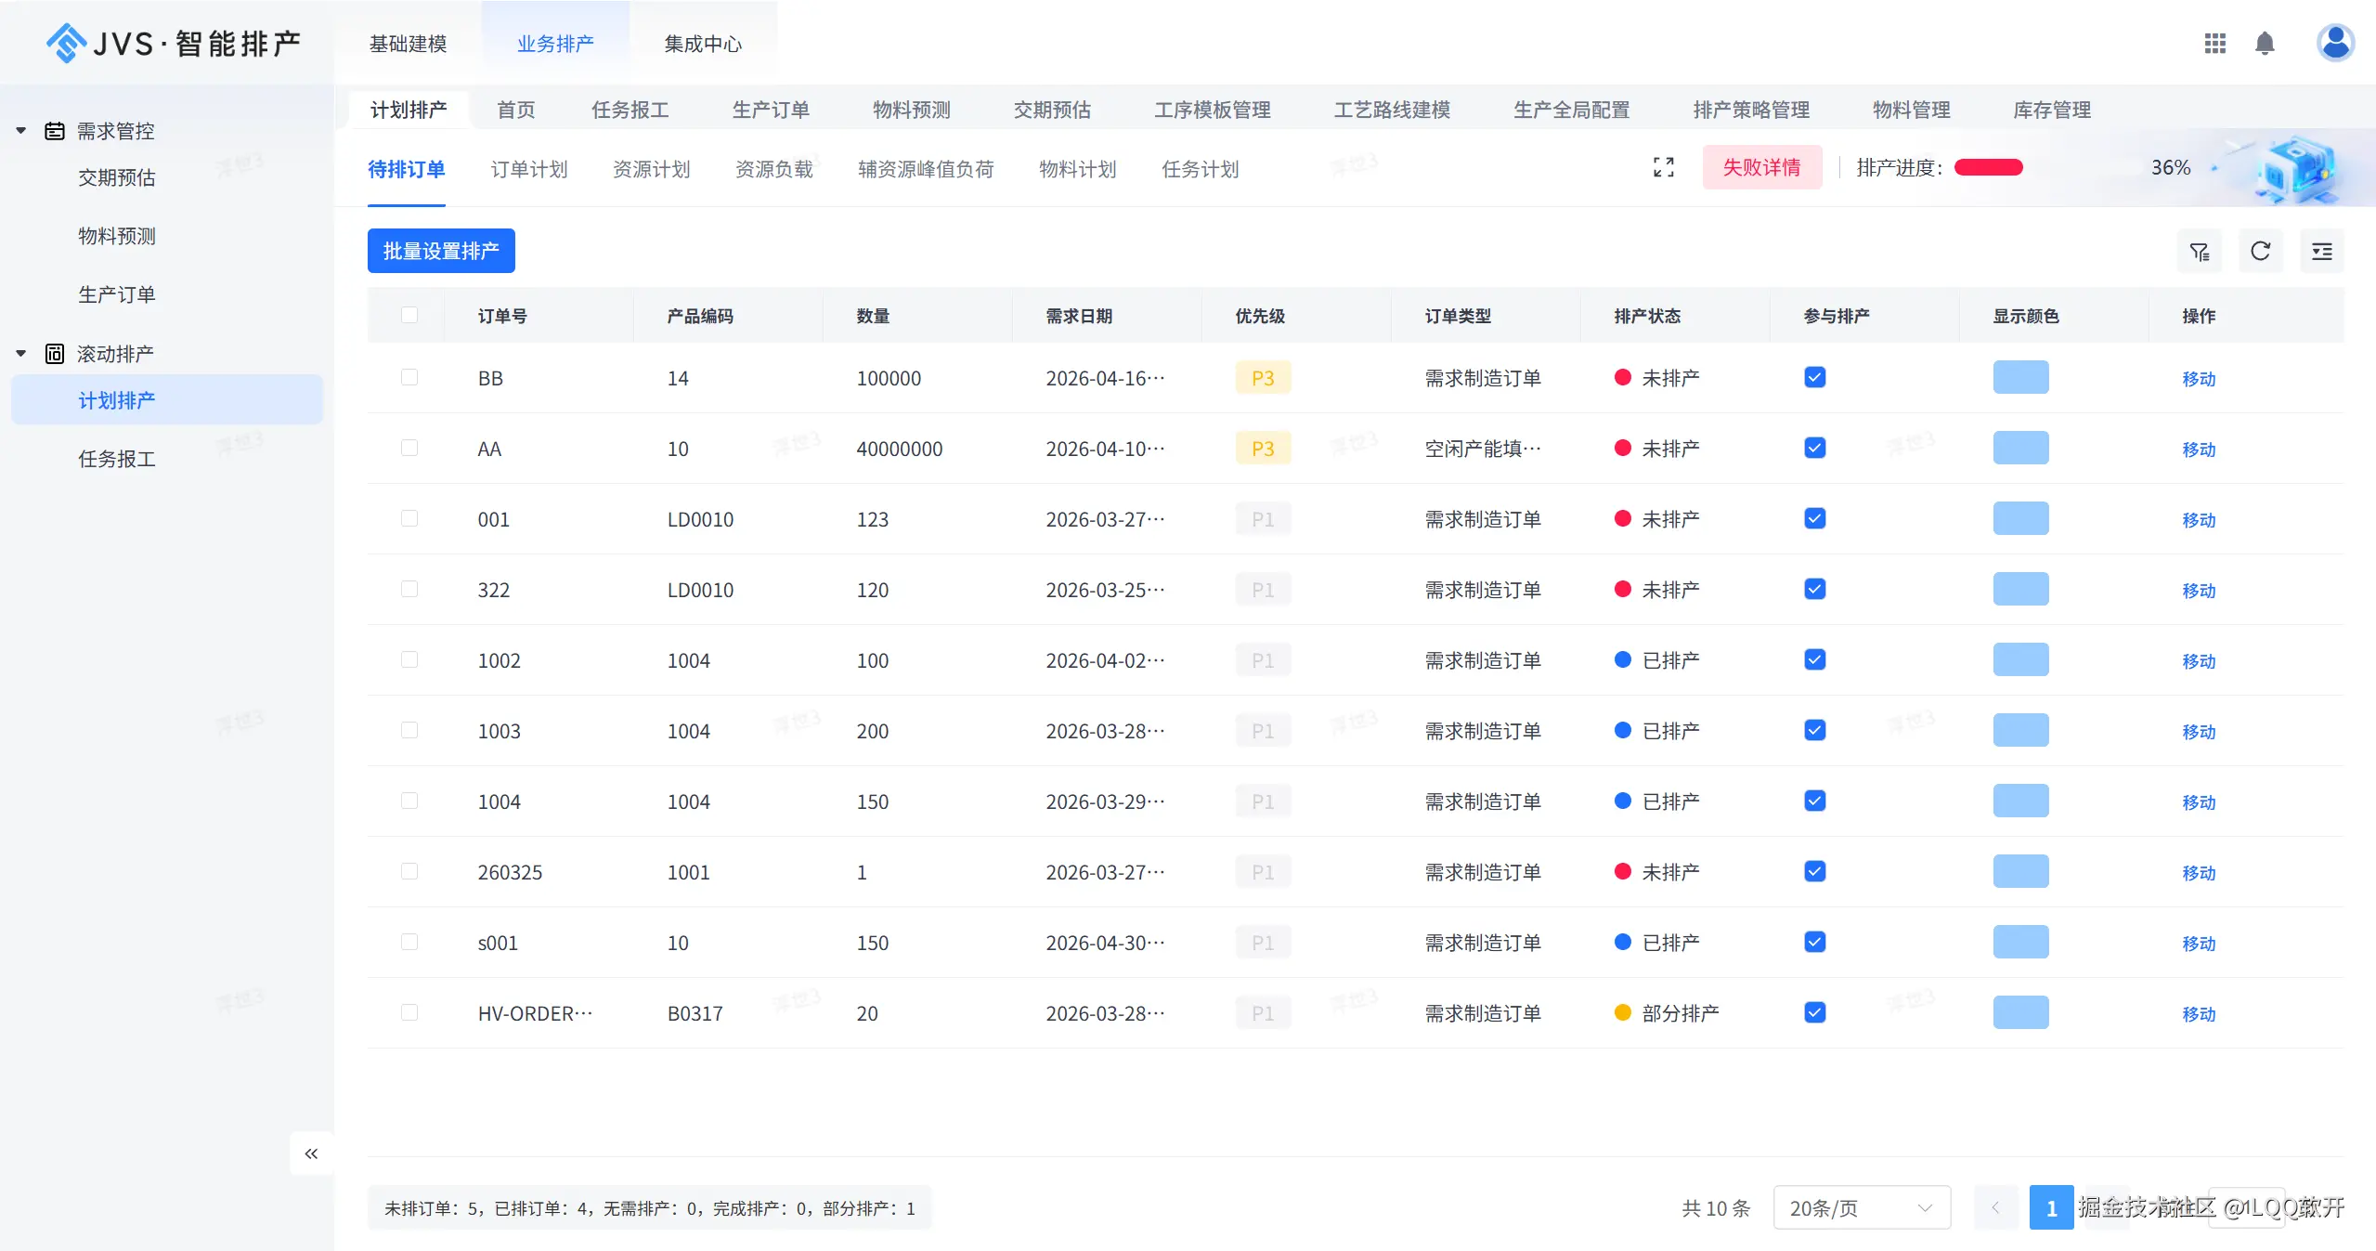This screenshot has height=1251, width=2376.
Task: Click the notification bell icon
Action: click(x=2265, y=44)
